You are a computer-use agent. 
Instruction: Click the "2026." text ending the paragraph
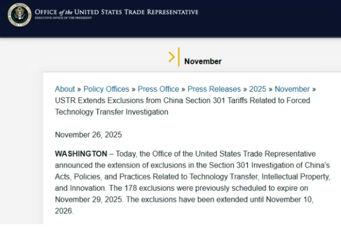64,211
